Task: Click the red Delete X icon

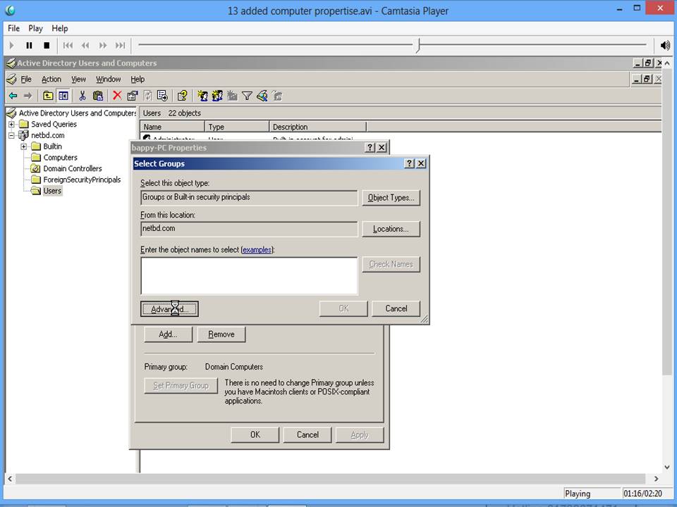Action: click(x=117, y=95)
